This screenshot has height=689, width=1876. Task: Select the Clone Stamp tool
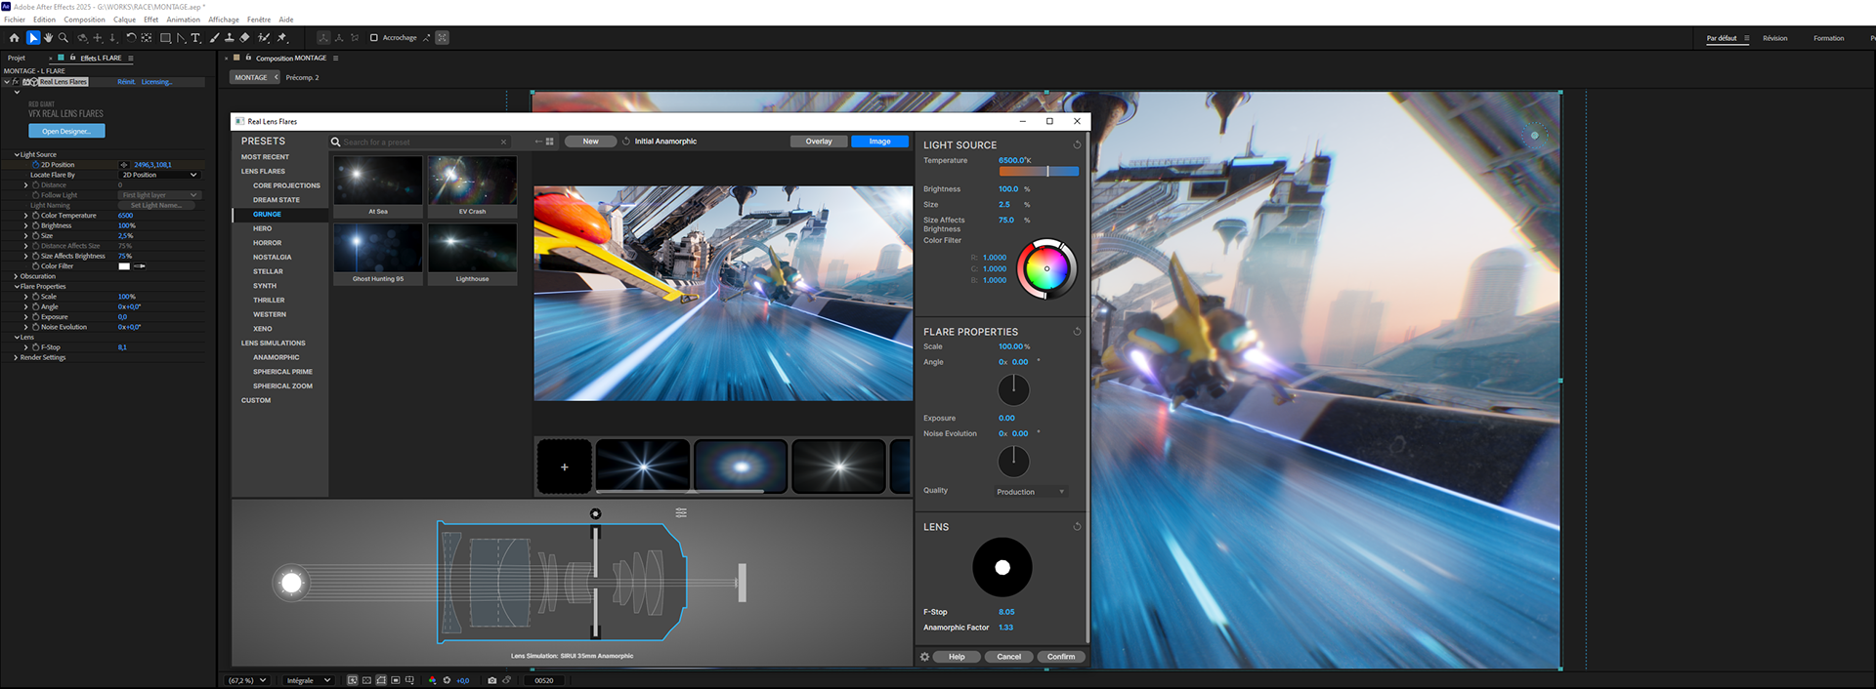pyautogui.click(x=230, y=38)
